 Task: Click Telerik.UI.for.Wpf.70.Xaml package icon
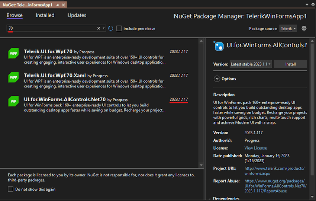point(13,77)
